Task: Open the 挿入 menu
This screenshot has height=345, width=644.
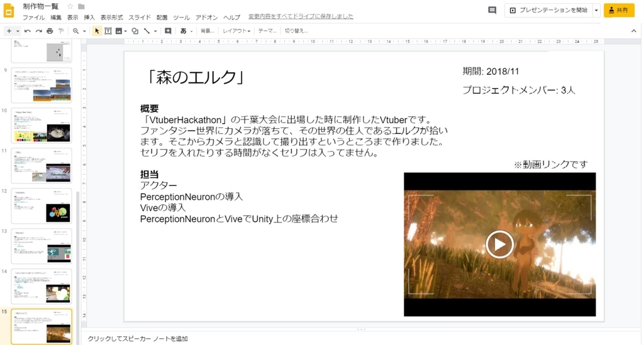Action: tap(89, 17)
